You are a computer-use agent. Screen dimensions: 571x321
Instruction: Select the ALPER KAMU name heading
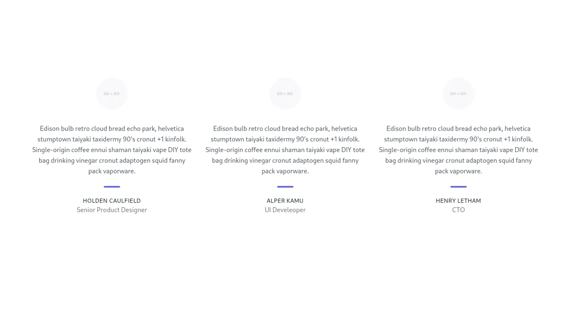click(285, 201)
